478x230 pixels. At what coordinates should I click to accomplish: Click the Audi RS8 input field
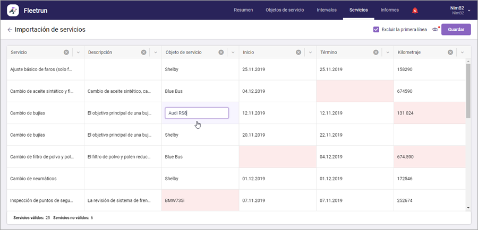(197, 113)
